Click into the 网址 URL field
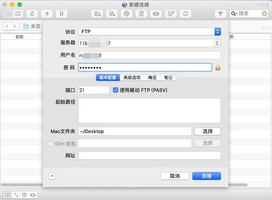 pos(150,155)
